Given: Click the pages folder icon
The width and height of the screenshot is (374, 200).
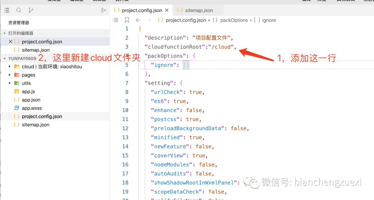Looking at the screenshot, I should coord(17,75).
